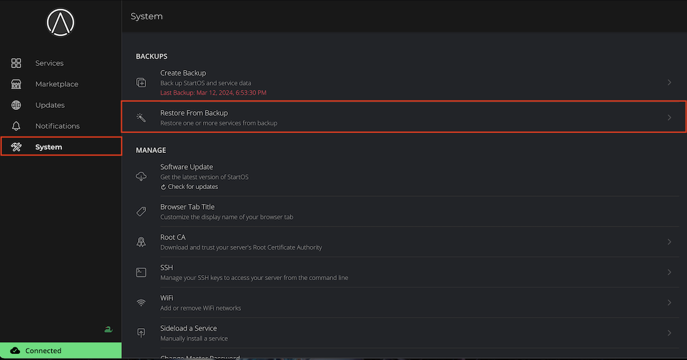Click the Connected status bar
687x360 pixels.
61,351
